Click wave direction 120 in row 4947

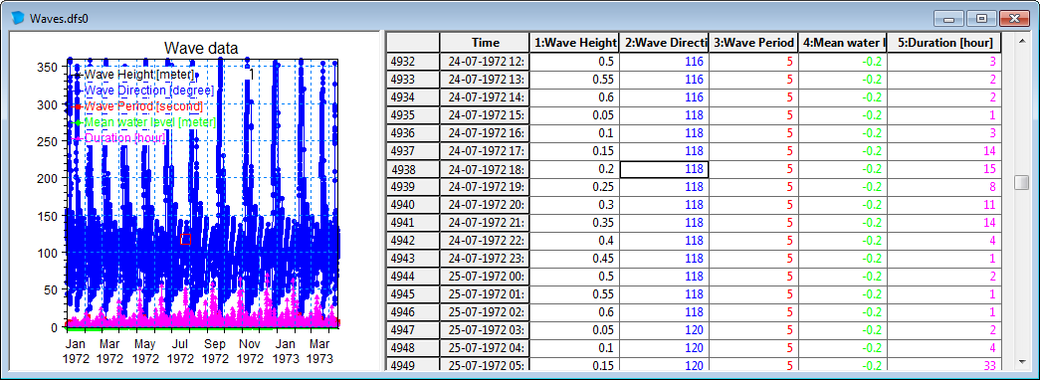click(664, 329)
